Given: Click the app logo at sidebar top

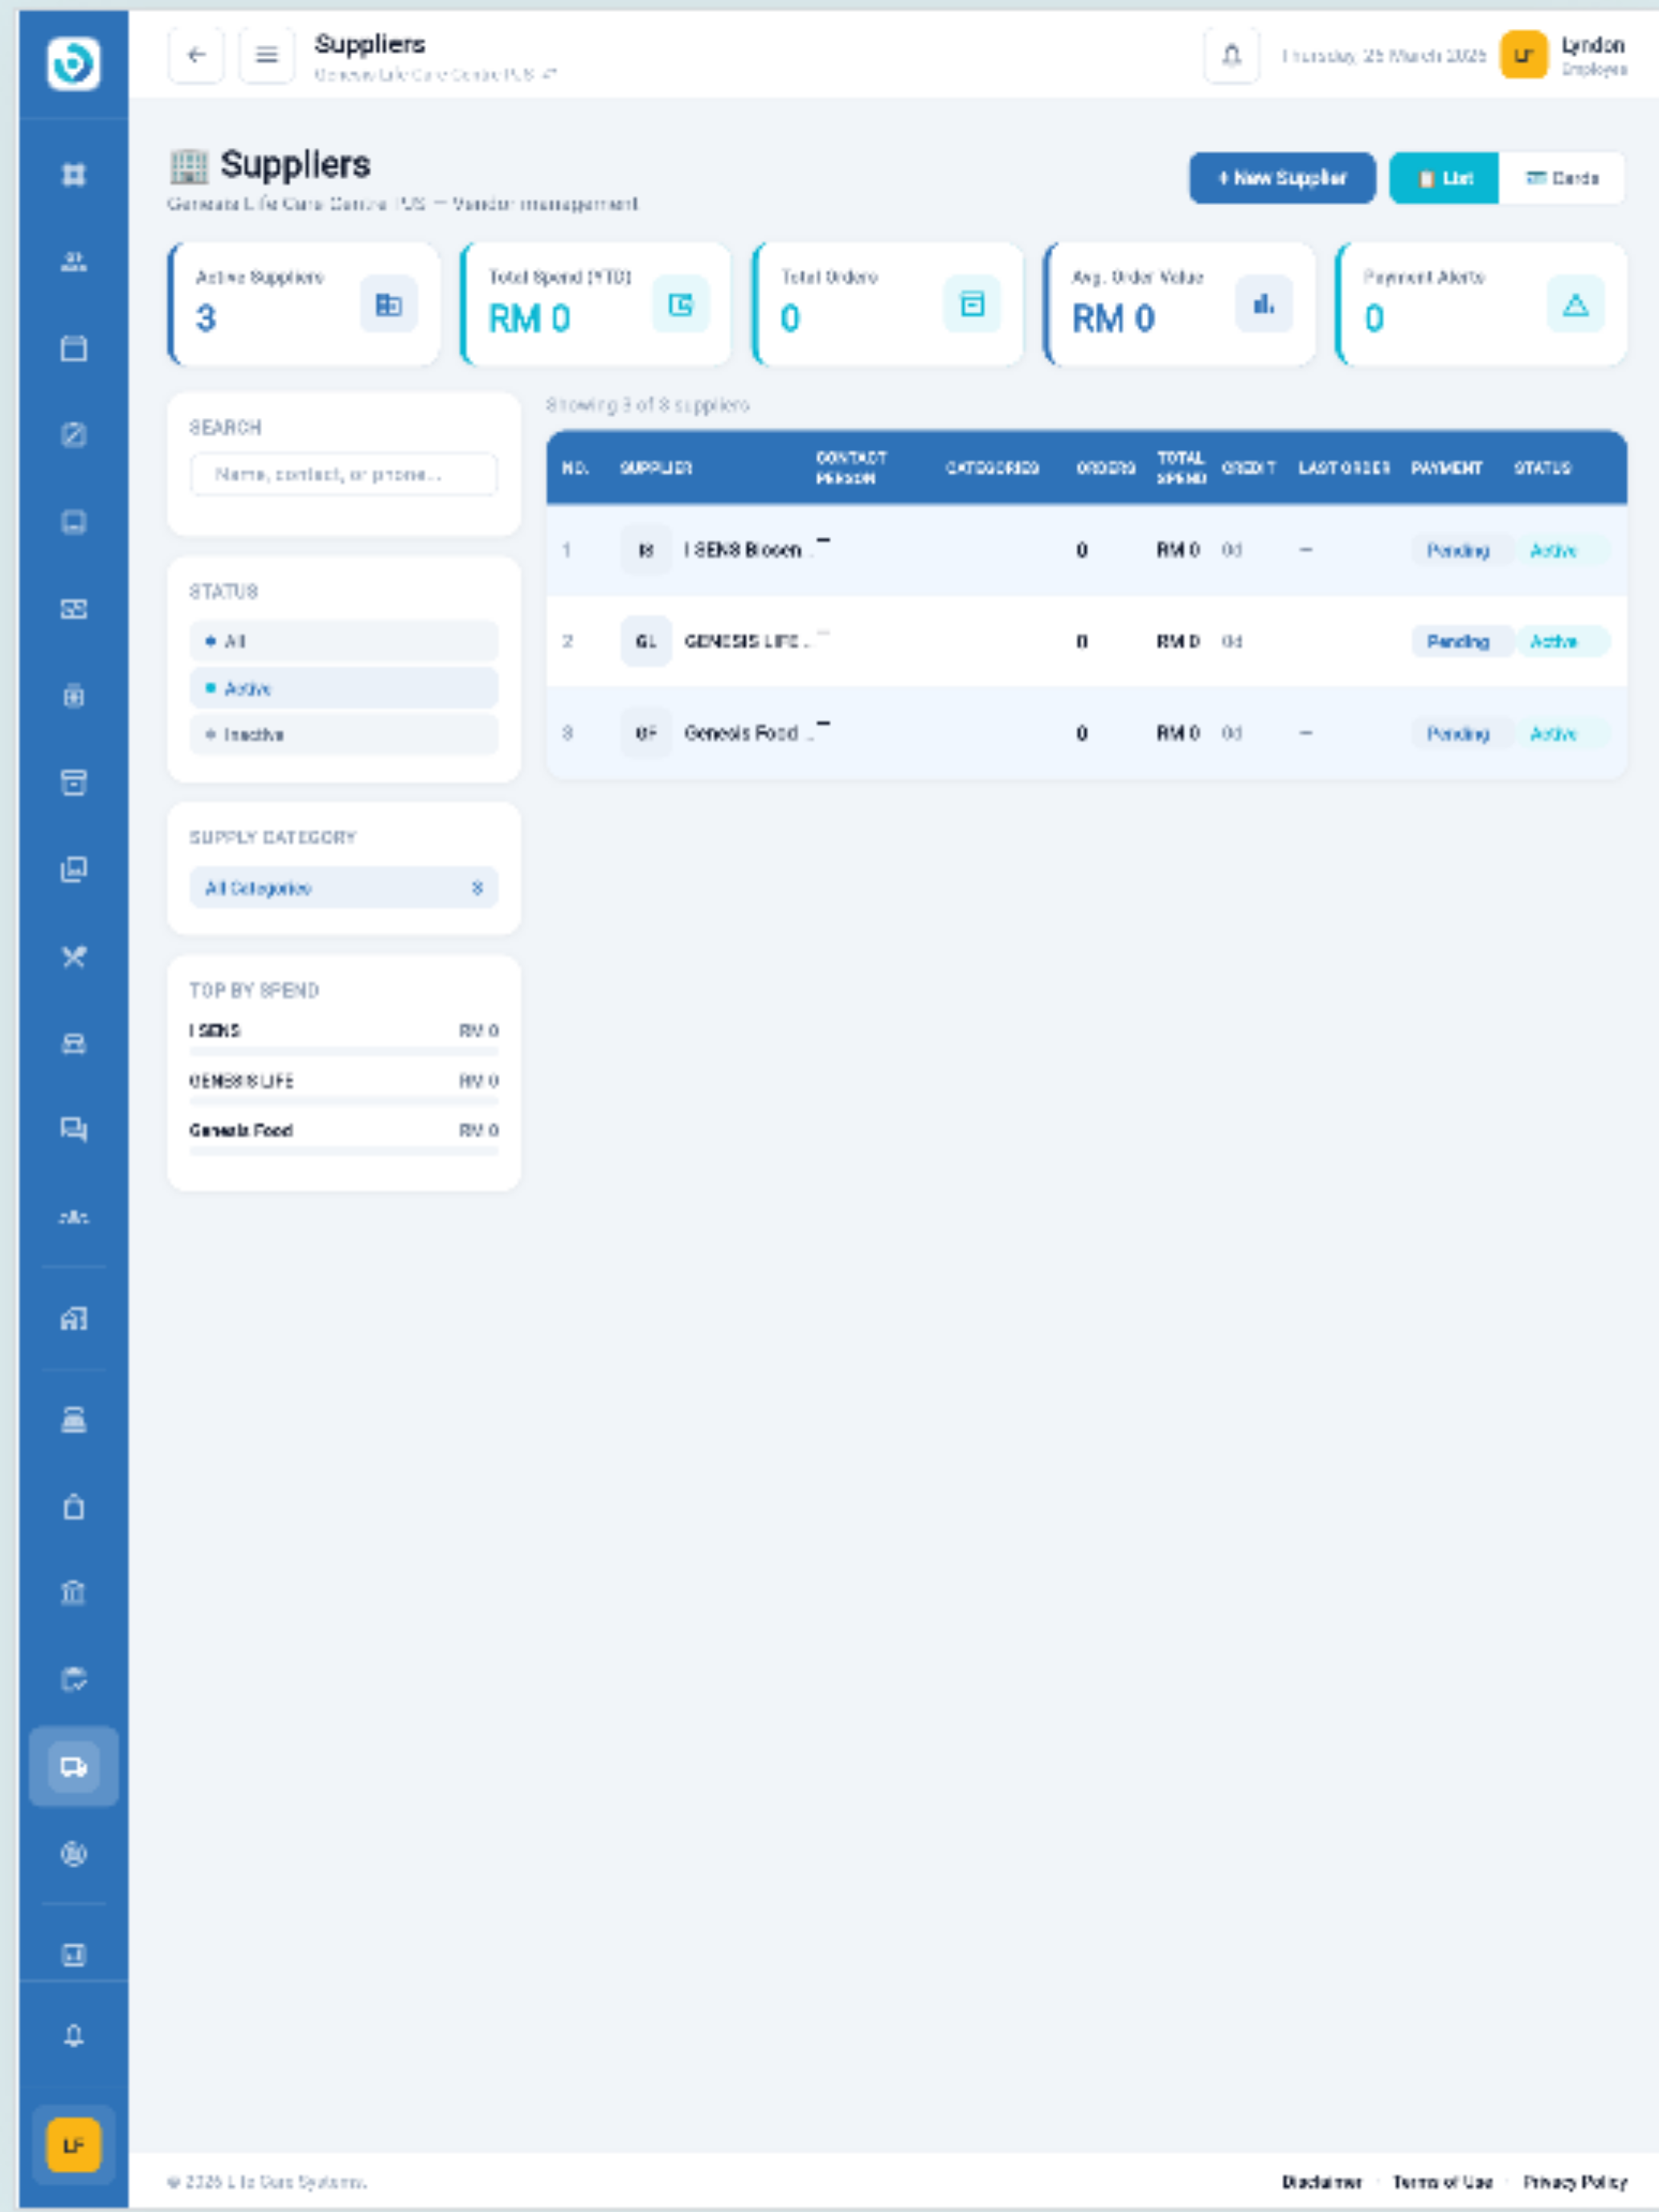Looking at the screenshot, I should [x=73, y=64].
